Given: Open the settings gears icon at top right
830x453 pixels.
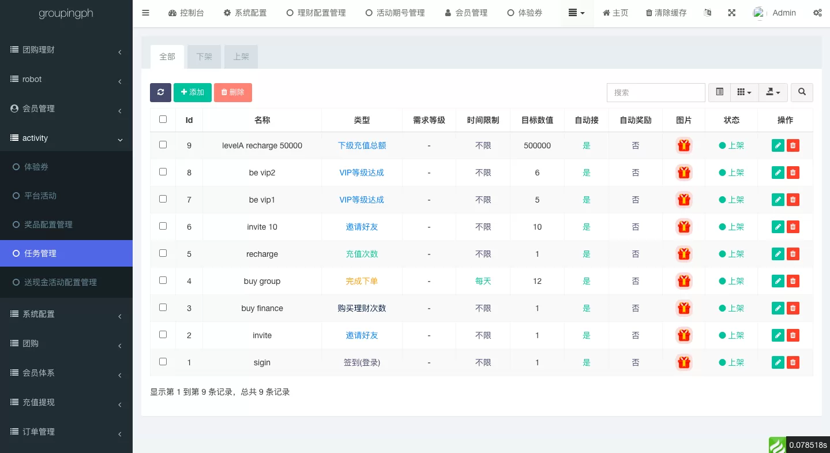Looking at the screenshot, I should pos(817,13).
